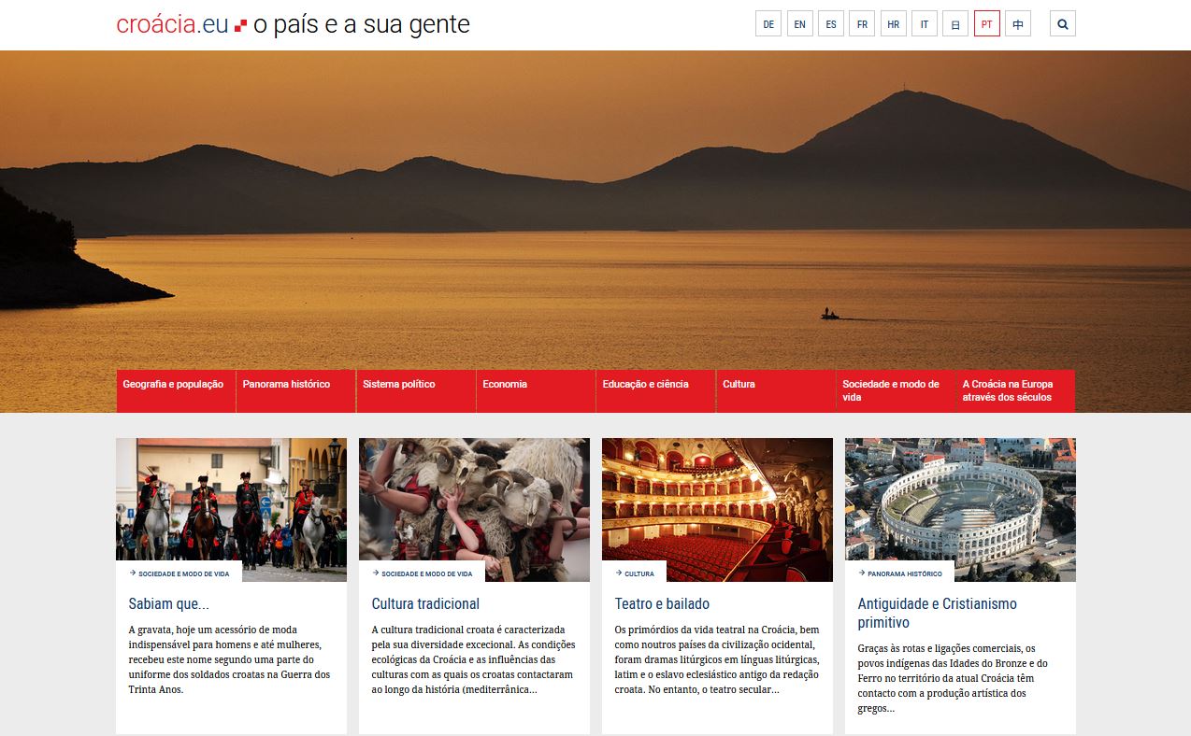
Task: Choose the HR Croatian language option
Action: coord(893,24)
